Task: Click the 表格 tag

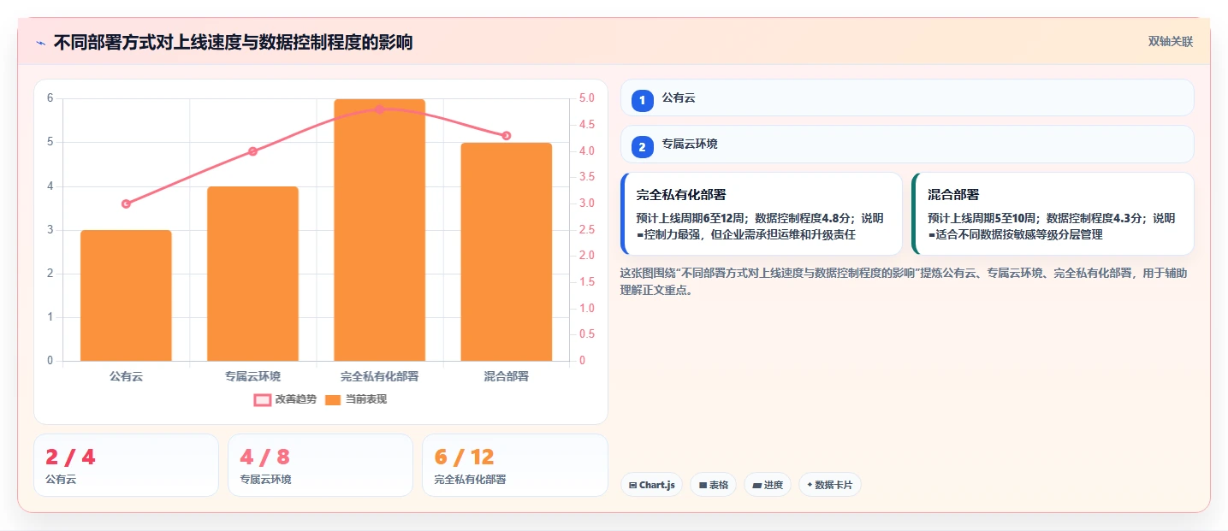Action: [x=713, y=485]
